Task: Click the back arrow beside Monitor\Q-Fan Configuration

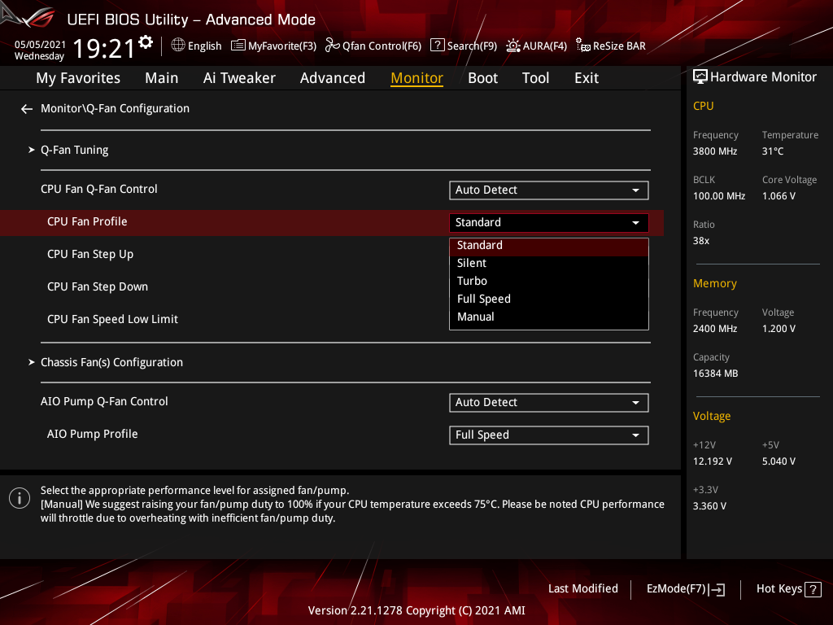Action: 27,109
